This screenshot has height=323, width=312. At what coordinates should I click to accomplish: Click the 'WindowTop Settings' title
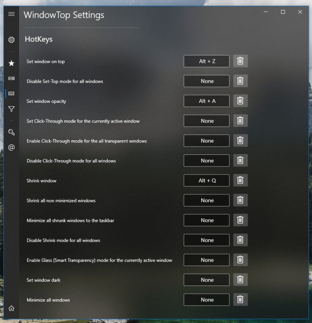point(64,15)
